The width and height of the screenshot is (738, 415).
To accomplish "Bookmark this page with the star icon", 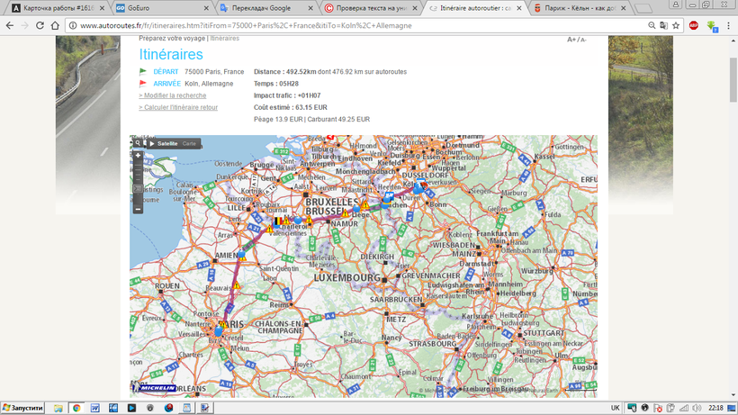I will coord(675,25).
